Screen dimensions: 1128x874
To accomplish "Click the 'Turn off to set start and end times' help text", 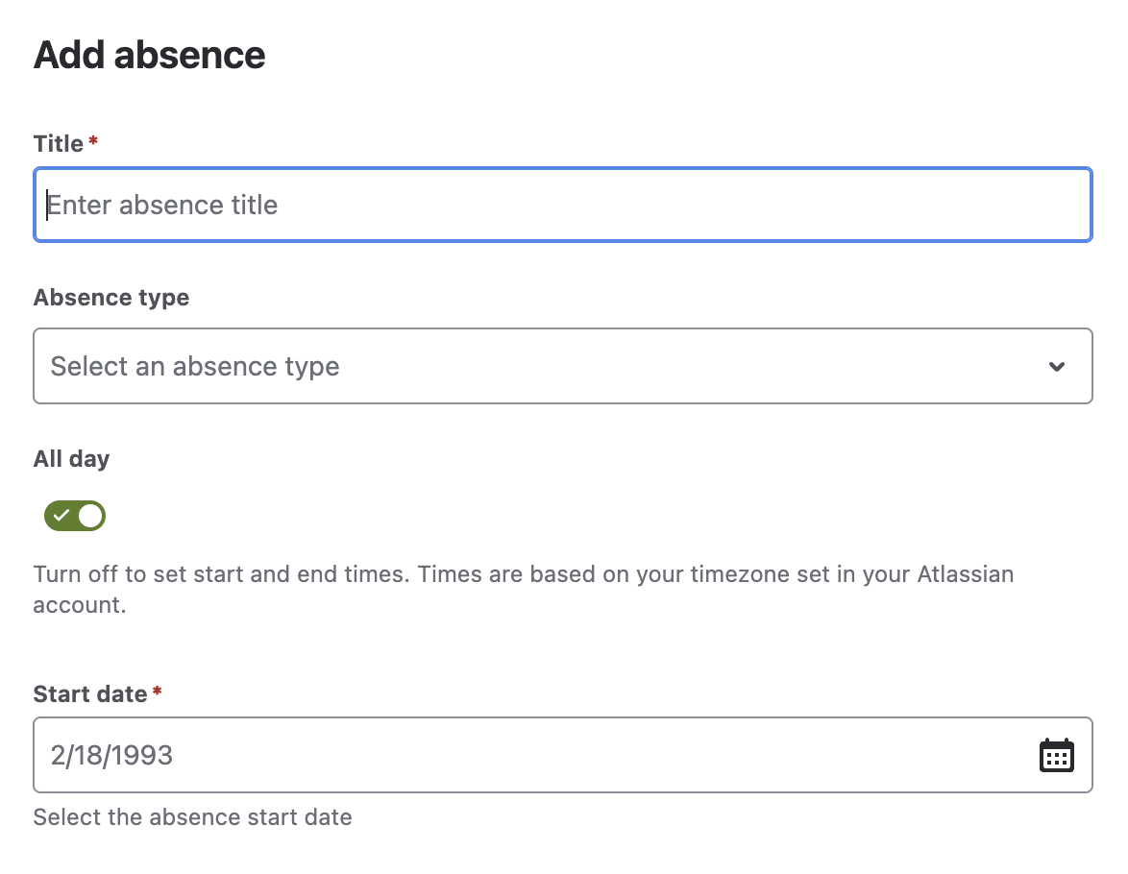I will [x=524, y=589].
